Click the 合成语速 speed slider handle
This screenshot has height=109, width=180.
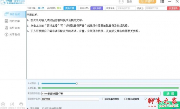[77, 83]
